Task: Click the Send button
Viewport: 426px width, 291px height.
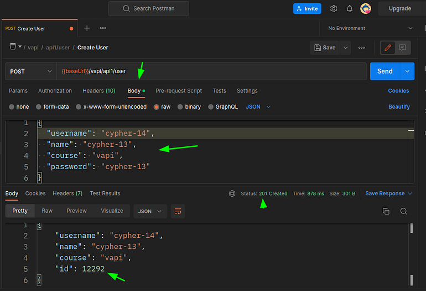Action: [385, 72]
